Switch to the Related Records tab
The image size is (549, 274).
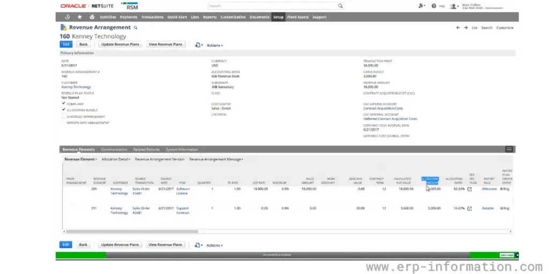146,149
